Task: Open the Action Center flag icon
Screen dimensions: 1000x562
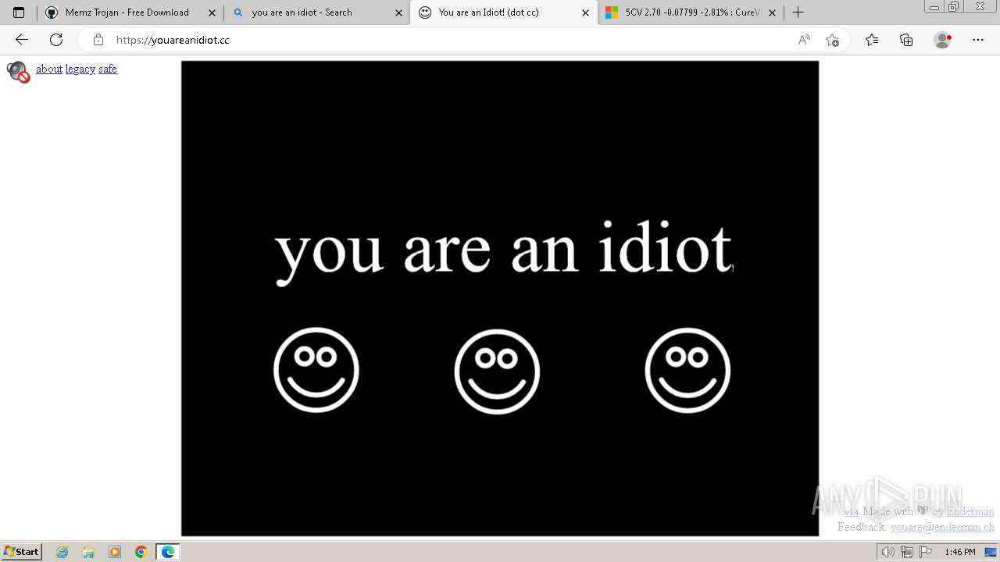Action: [925, 552]
